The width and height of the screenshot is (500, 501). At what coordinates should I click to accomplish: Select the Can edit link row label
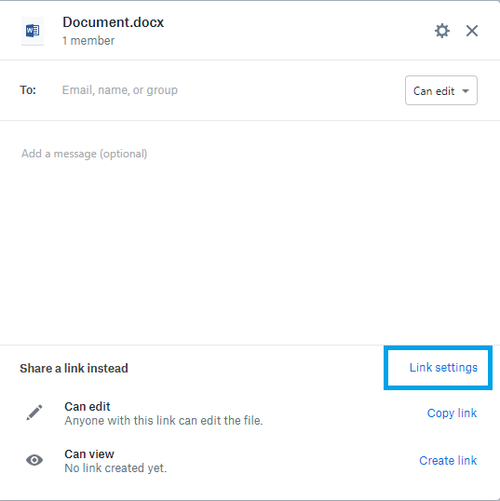click(88, 406)
